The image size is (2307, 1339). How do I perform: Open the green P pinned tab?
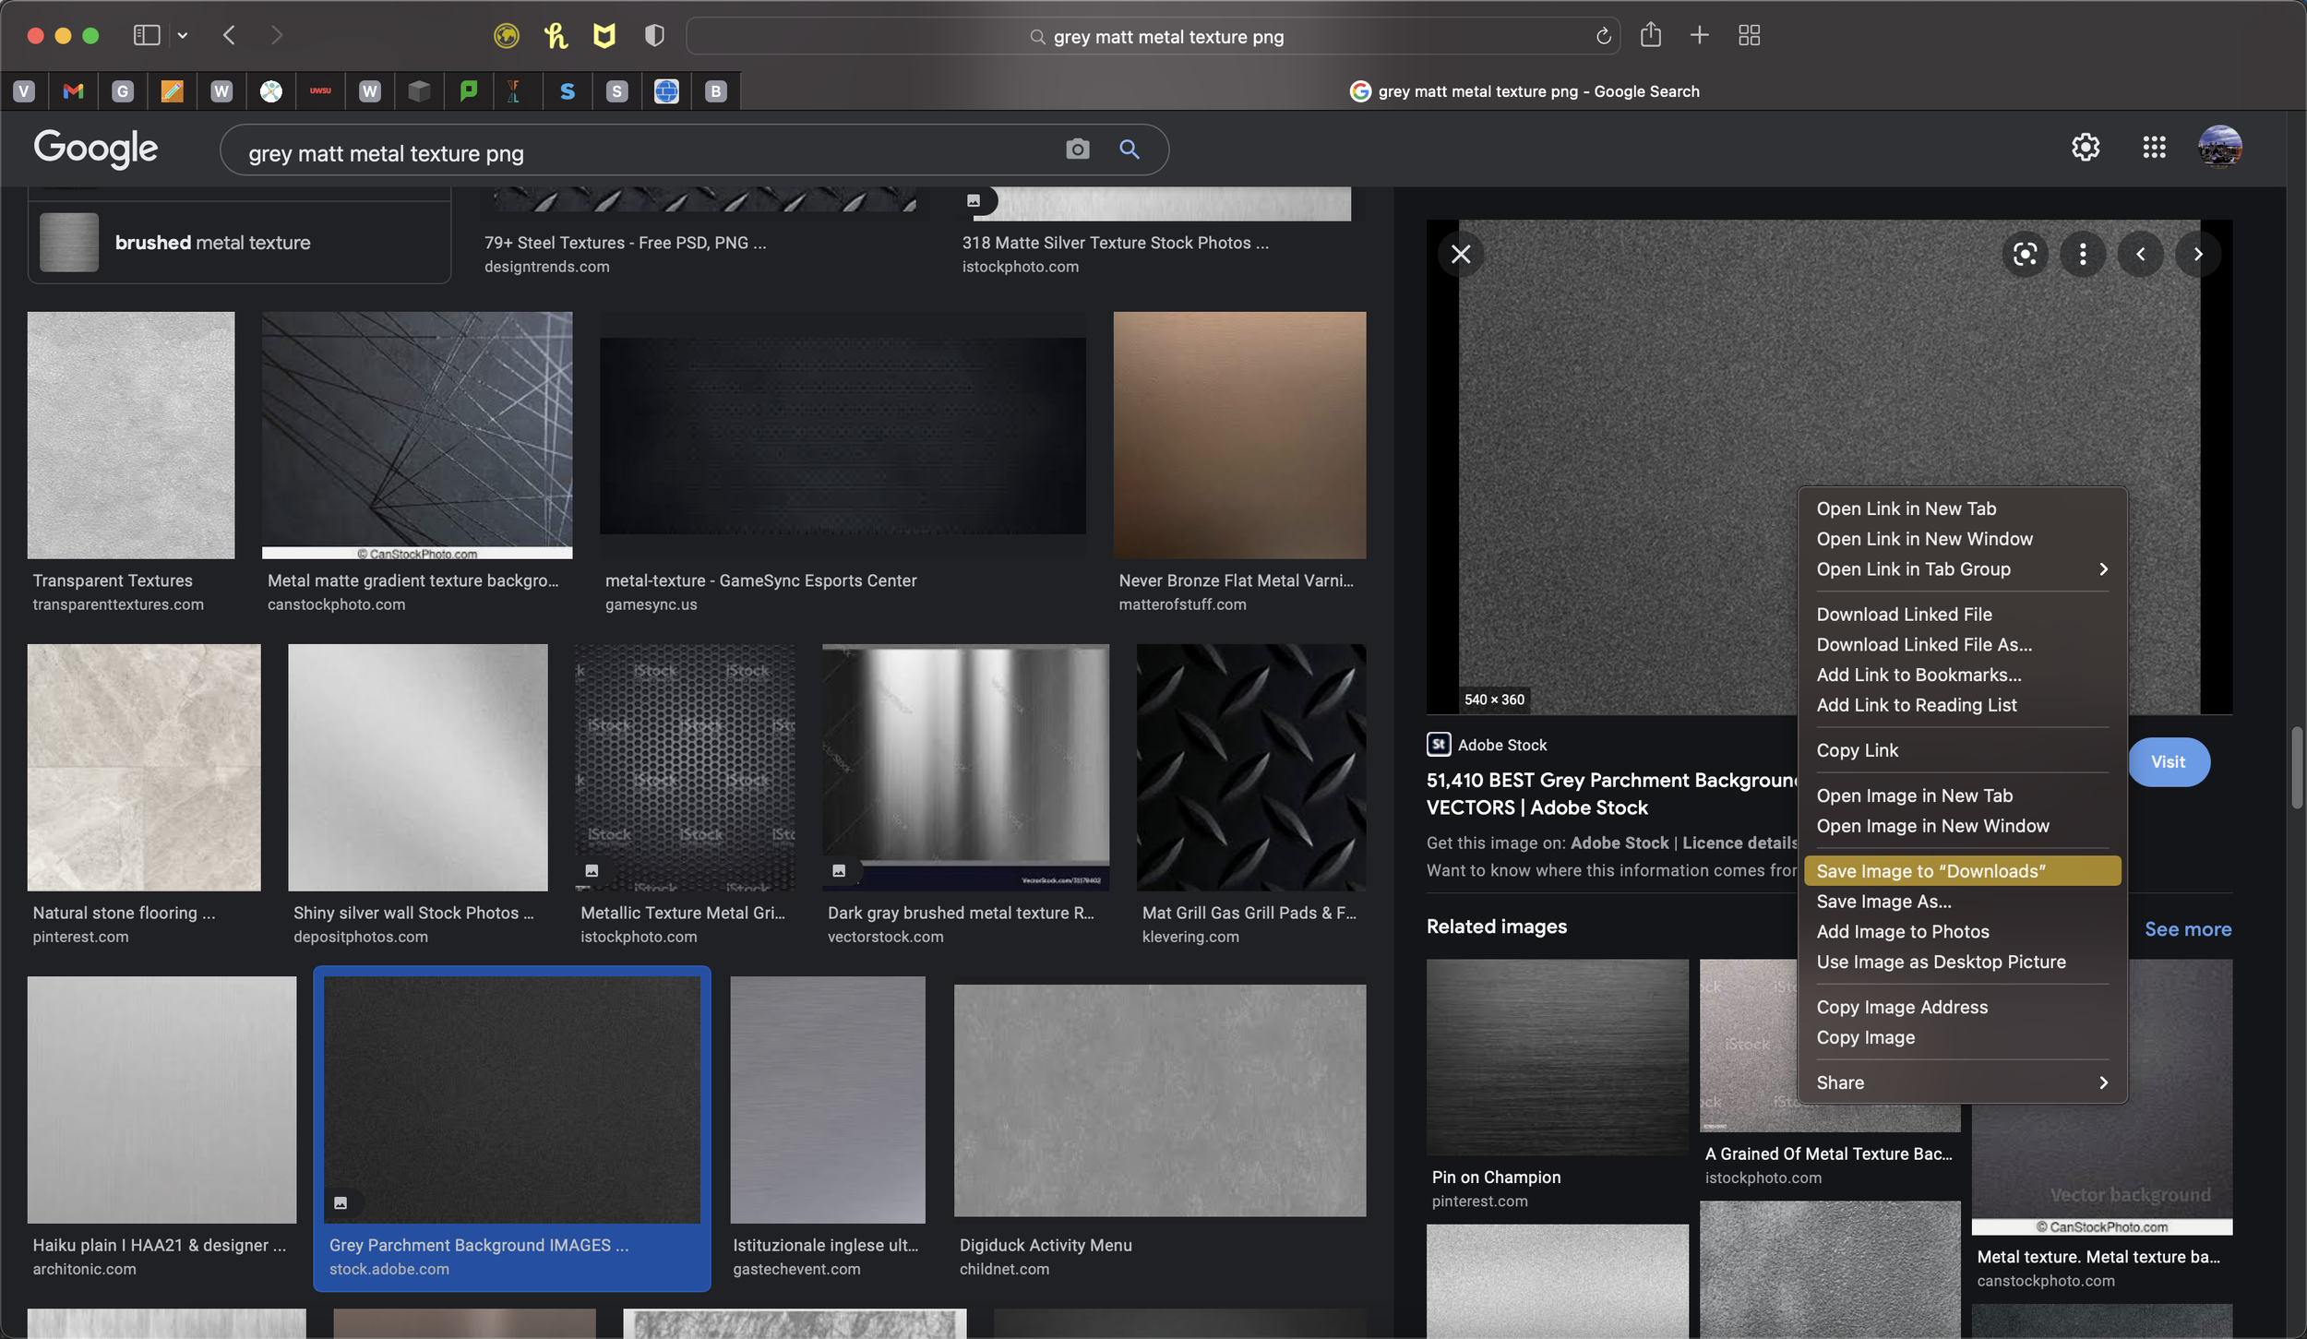pyautogui.click(x=469, y=90)
